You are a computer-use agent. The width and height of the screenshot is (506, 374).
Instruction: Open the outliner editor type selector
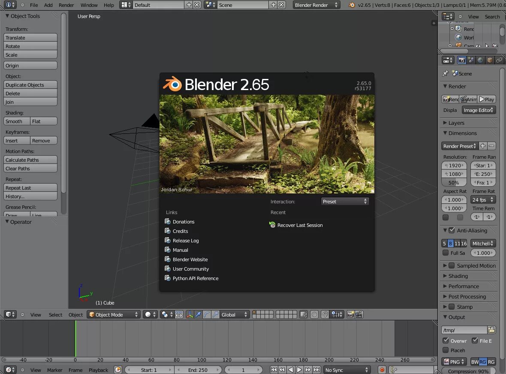pos(448,16)
